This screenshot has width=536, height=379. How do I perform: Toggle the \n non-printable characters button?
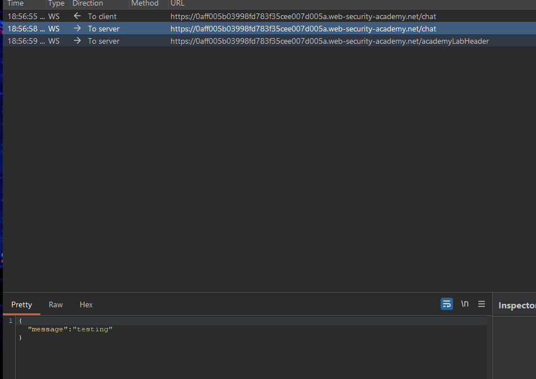coord(464,304)
